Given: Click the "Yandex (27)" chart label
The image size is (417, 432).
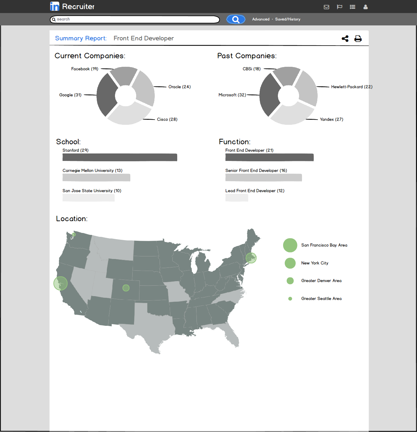Looking at the screenshot, I should pos(332,120).
